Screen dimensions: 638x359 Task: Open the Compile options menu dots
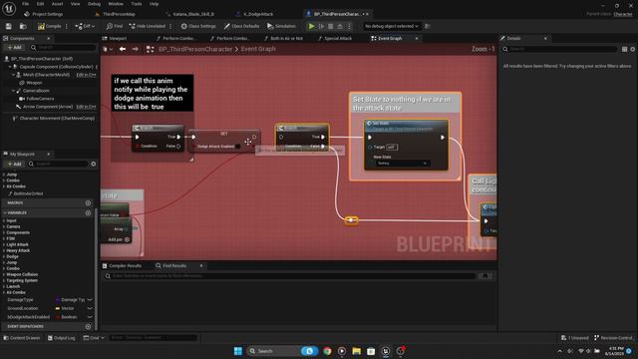coord(68,26)
